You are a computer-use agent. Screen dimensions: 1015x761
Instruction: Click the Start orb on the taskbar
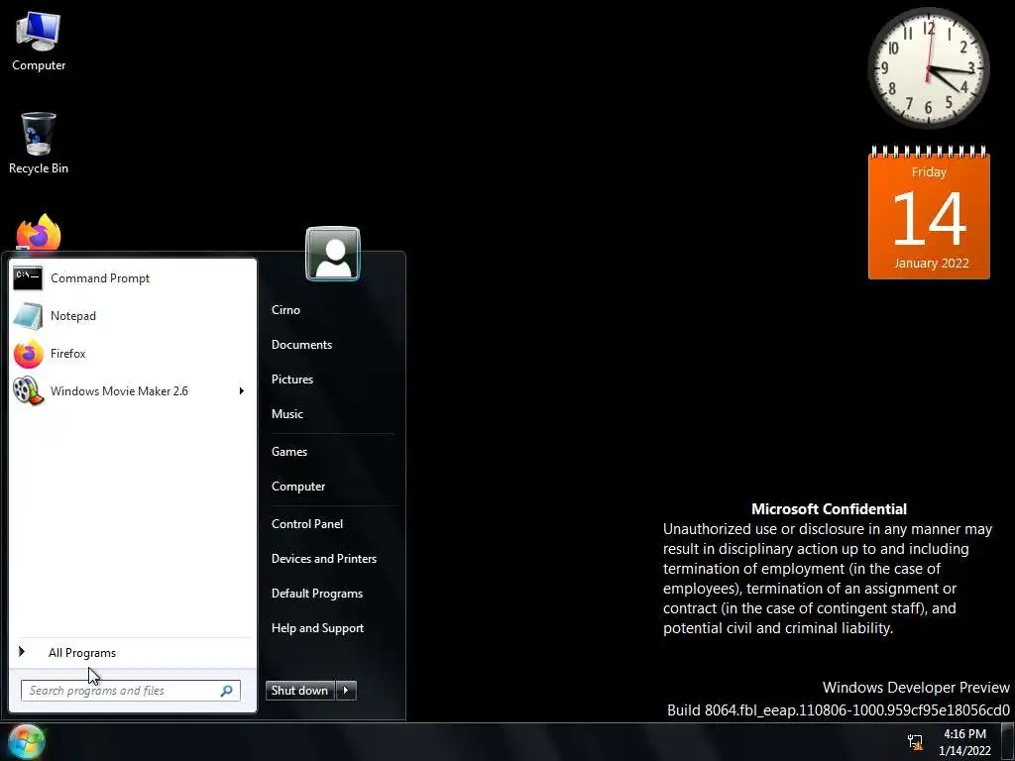click(x=26, y=741)
